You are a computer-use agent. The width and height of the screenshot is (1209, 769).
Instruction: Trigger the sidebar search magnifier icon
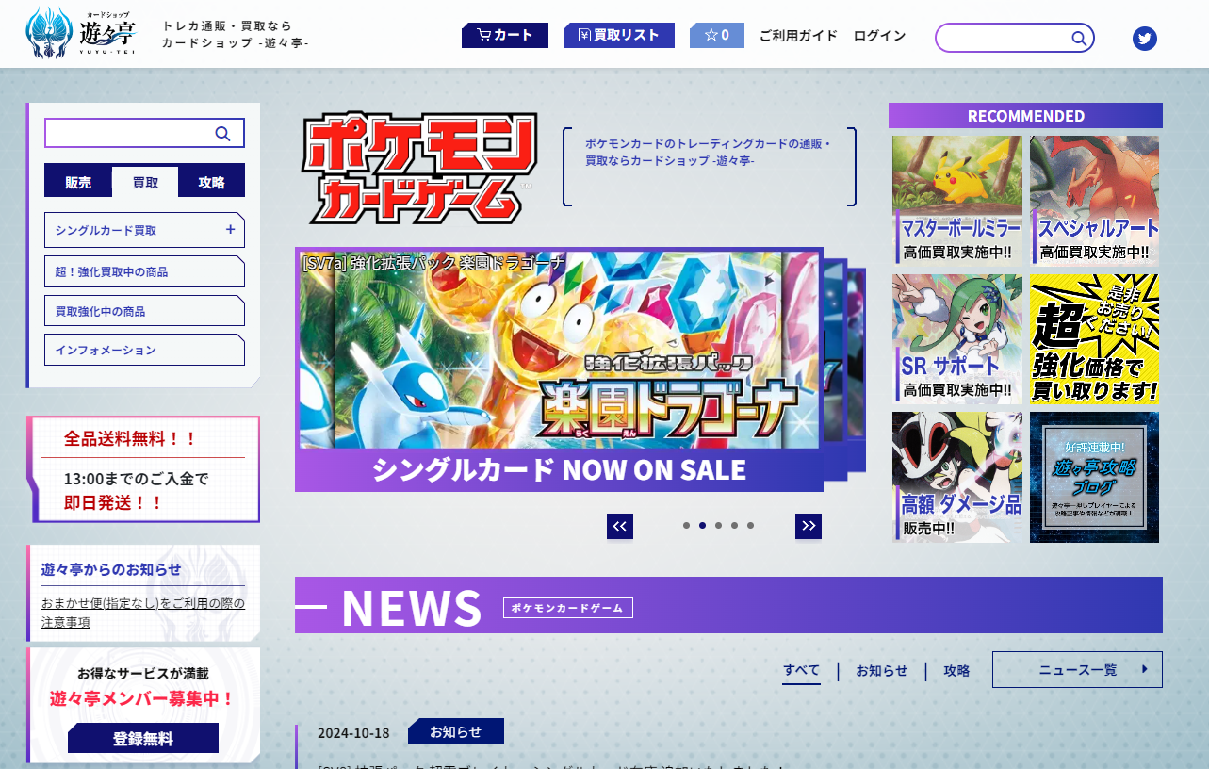222,133
